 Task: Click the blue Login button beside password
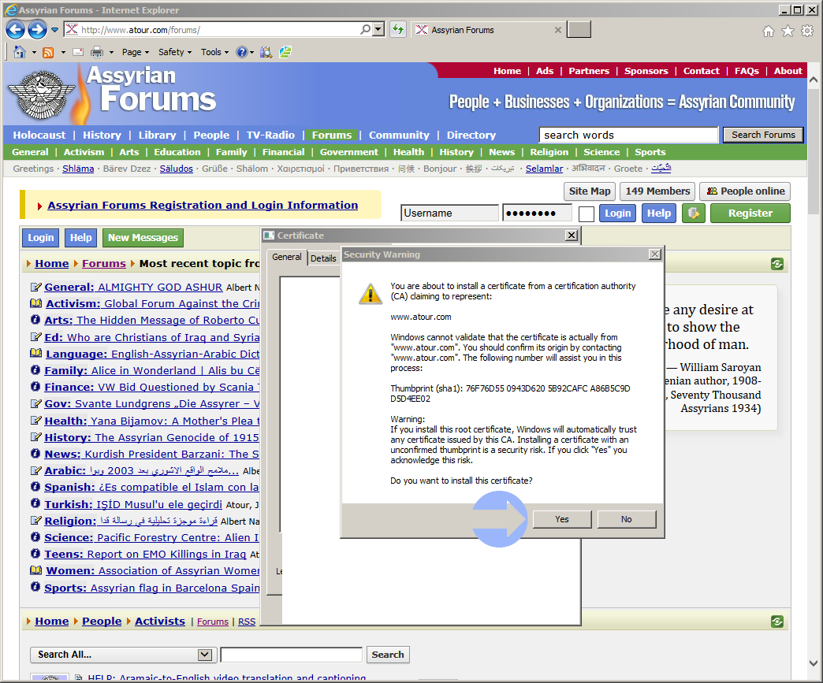pos(617,213)
